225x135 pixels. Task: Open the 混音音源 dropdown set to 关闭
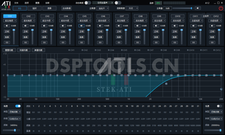coord(132,8)
